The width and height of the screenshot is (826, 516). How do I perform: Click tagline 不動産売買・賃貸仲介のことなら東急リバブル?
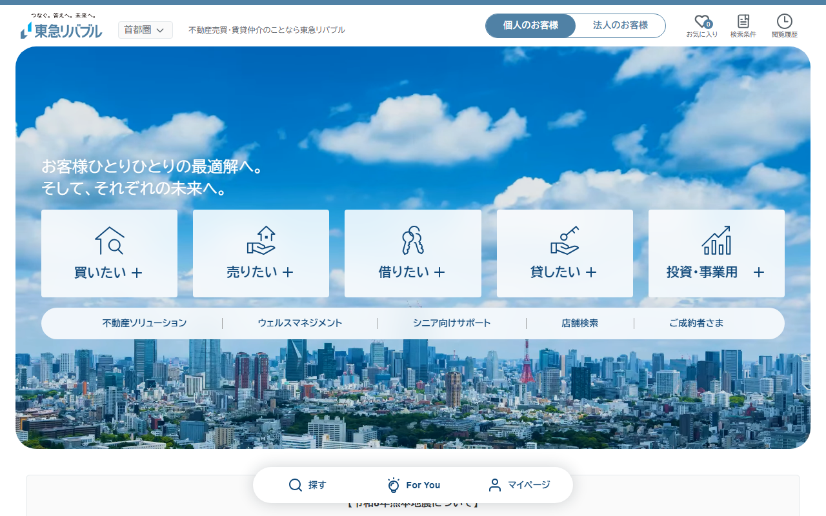[x=267, y=30]
